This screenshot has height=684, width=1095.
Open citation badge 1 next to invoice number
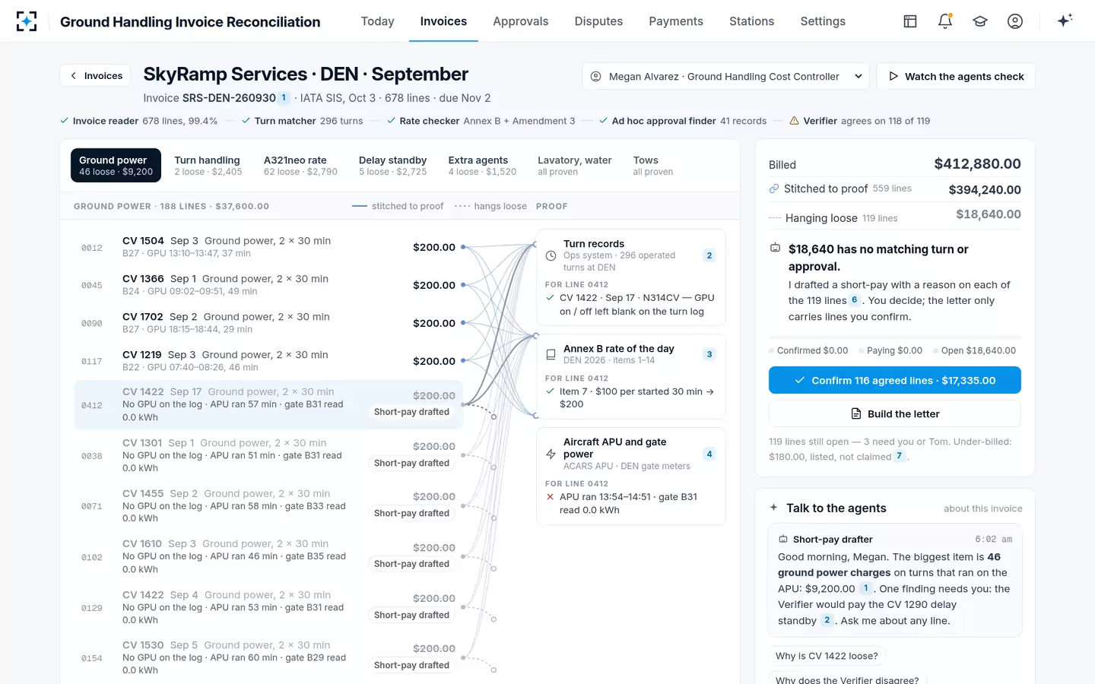pyautogui.click(x=284, y=97)
